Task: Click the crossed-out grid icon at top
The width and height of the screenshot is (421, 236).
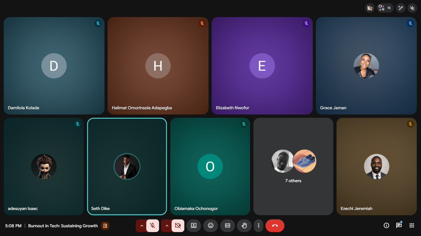Action: click(x=369, y=8)
